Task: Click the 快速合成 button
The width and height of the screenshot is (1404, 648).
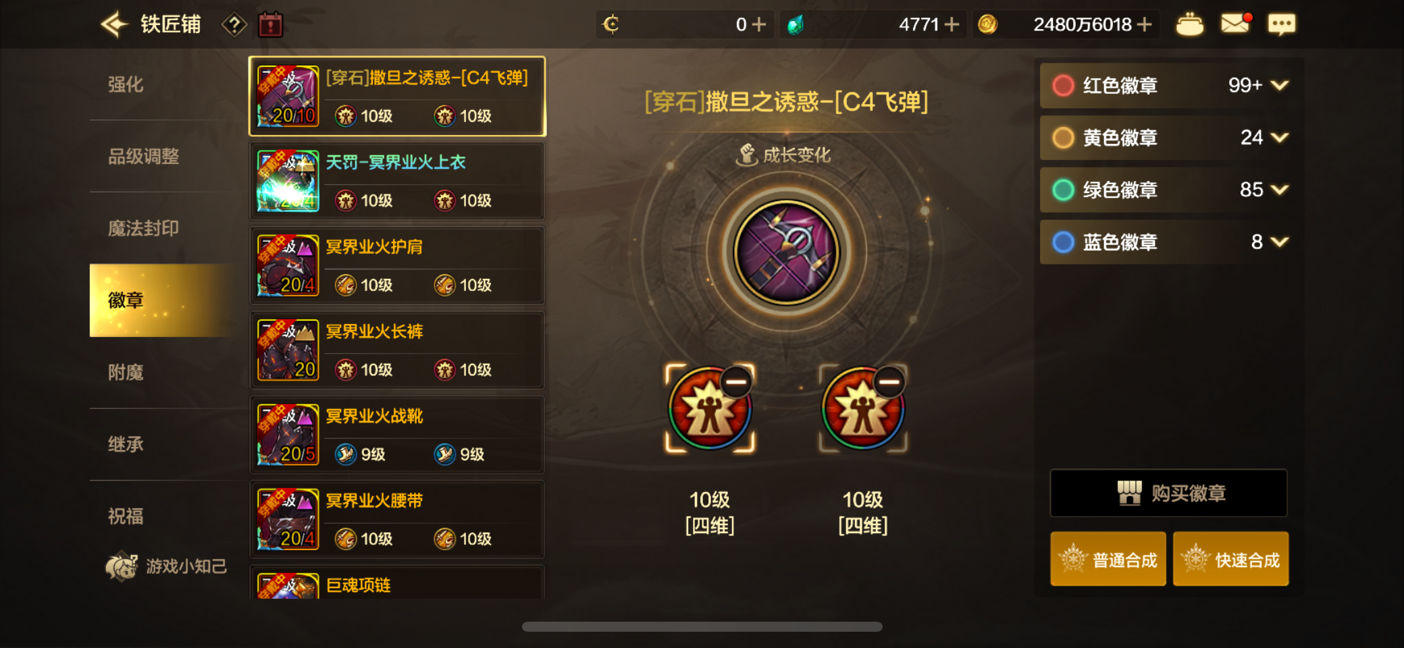Action: pyautogui.click(x=1230, y=559)
